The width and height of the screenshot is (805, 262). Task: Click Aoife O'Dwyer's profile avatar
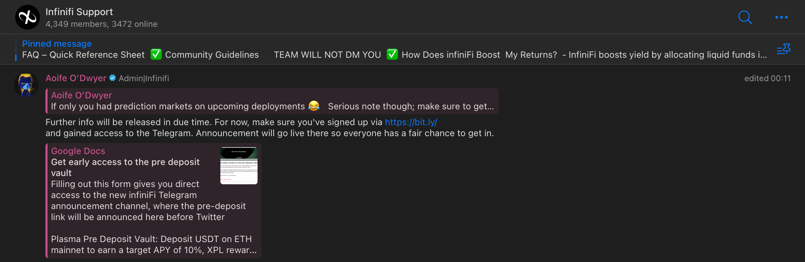tap(26, 85)
